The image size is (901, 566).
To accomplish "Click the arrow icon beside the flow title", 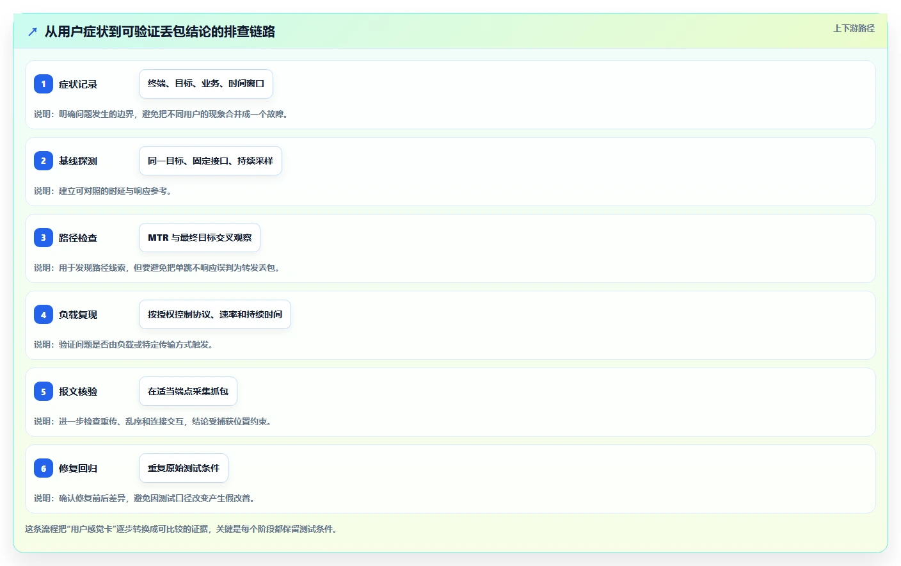I will [33, 31].
